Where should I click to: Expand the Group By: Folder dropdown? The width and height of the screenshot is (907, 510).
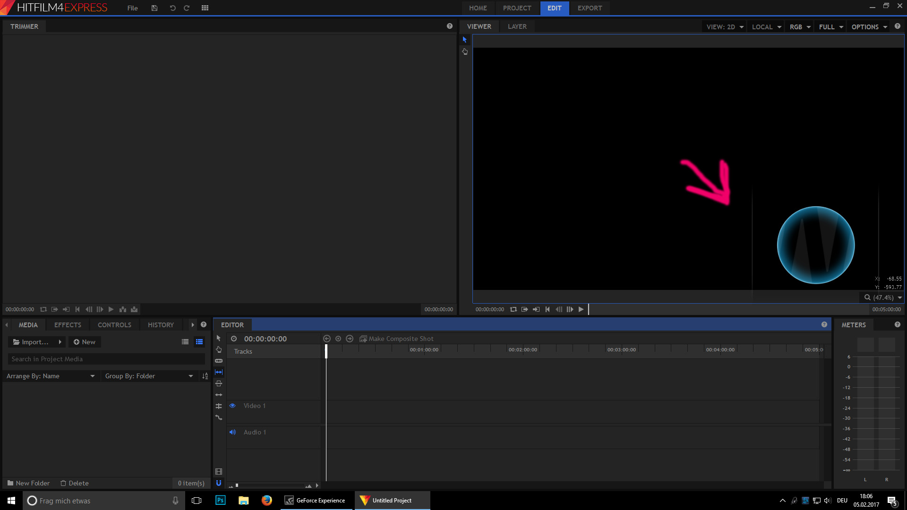[x=149, y=376]
